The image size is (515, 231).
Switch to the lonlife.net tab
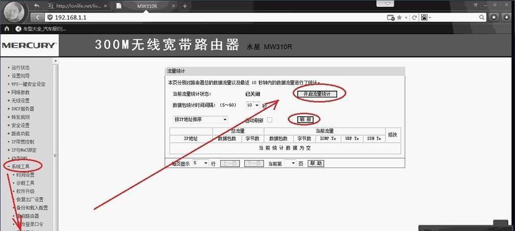point(77,6)
